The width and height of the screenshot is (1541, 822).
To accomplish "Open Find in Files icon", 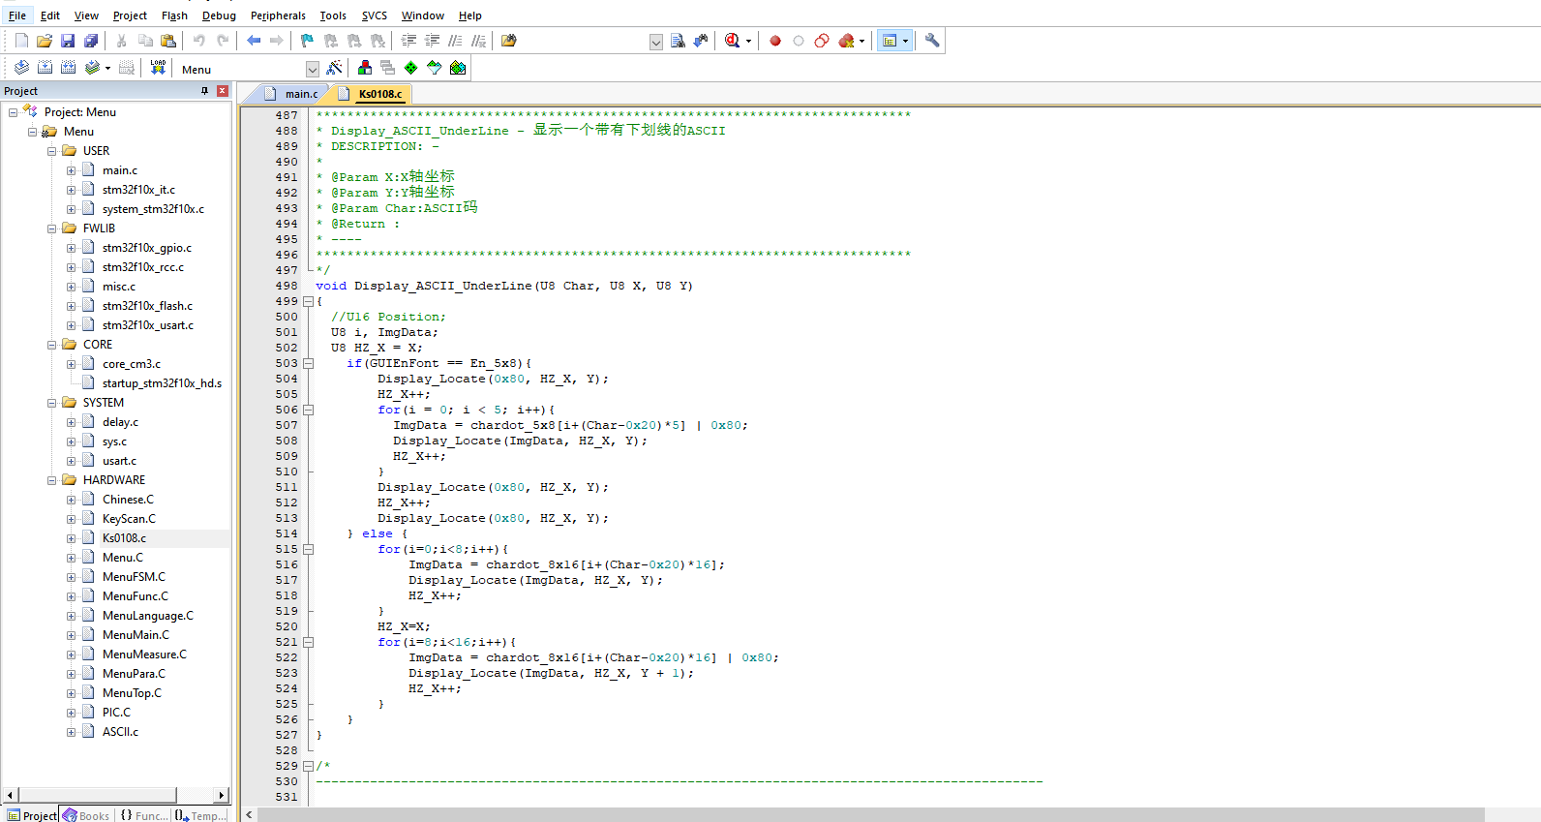I will 509,41.
